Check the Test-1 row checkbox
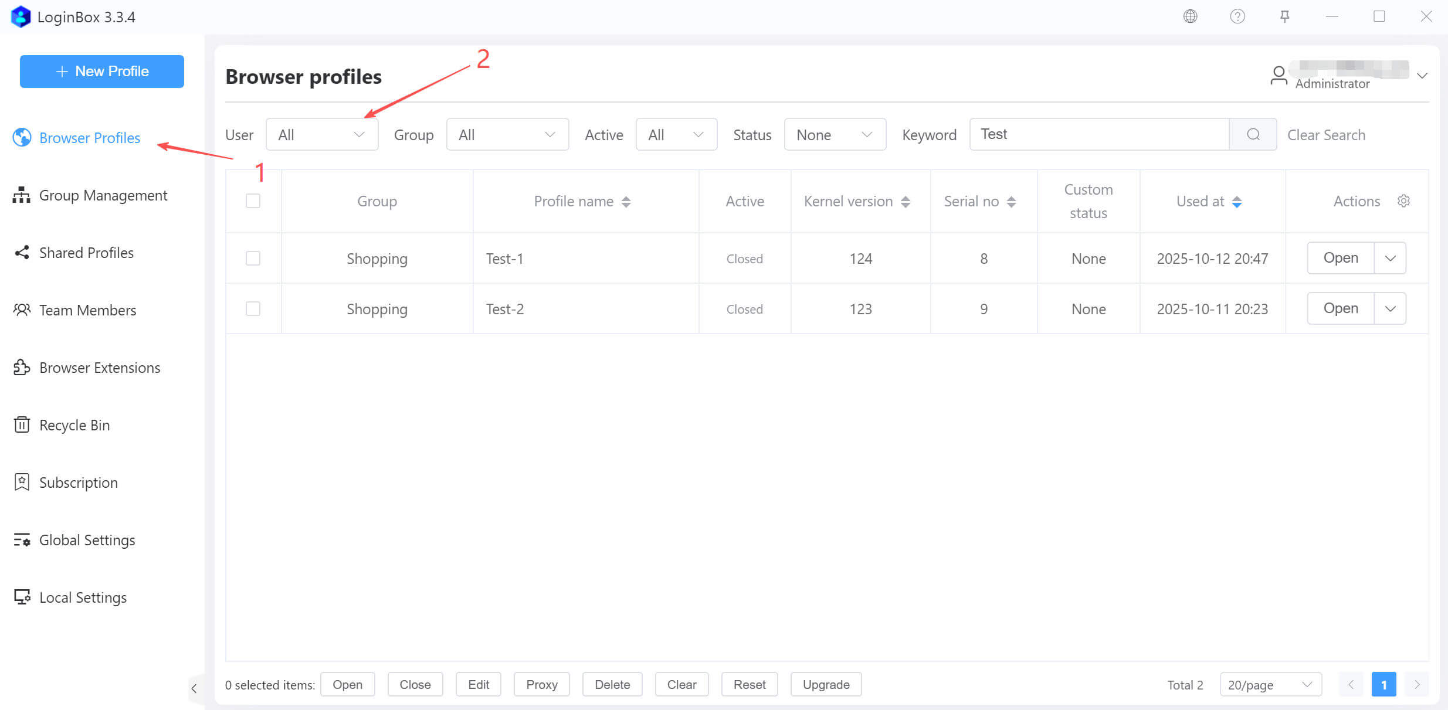This screenshot has width=1448, height=710. (253, 259)
